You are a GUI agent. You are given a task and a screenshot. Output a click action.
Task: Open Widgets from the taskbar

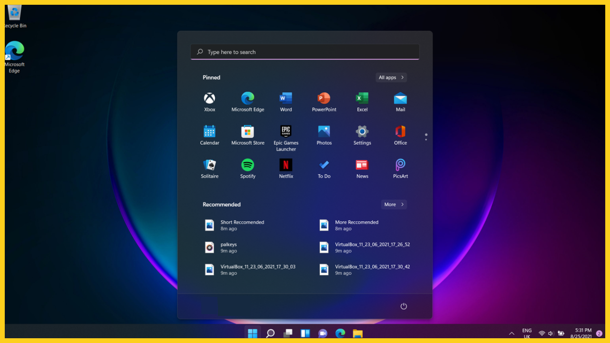[305, 333]
